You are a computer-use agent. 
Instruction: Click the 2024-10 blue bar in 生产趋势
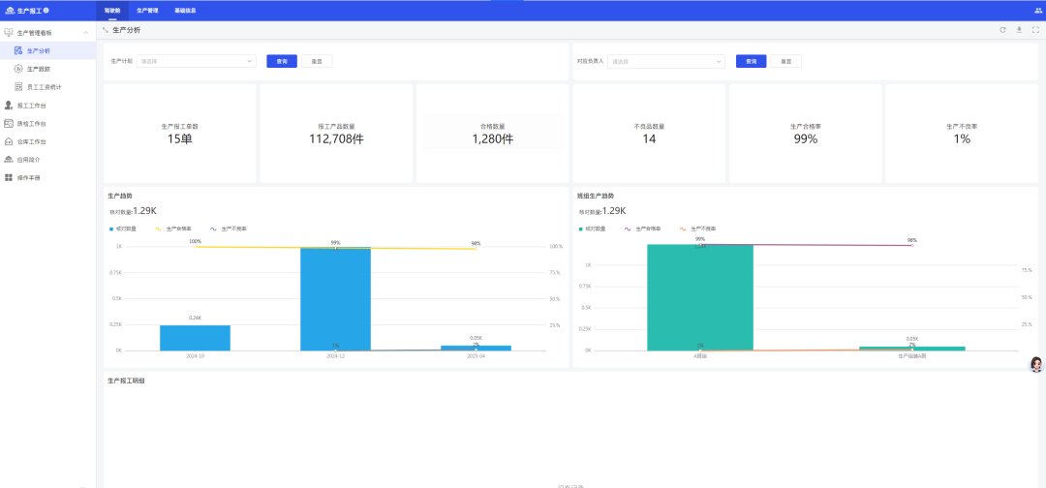tap(195, 338)
